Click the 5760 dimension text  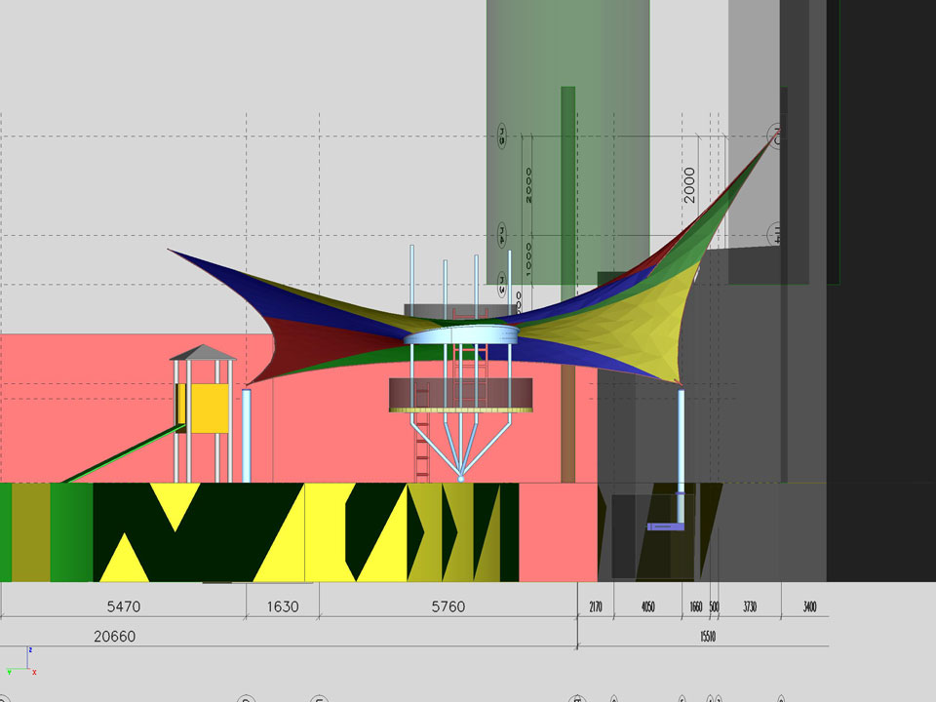click(x=448, y=606)
